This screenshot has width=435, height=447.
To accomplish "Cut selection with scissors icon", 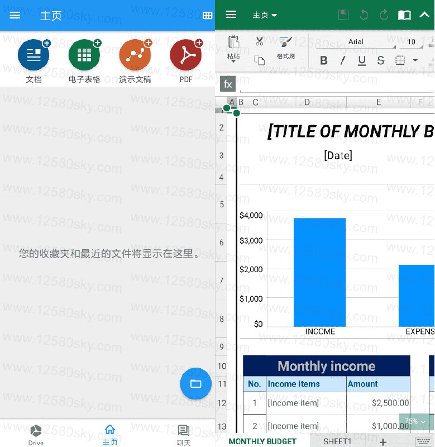I will [259, 41].
